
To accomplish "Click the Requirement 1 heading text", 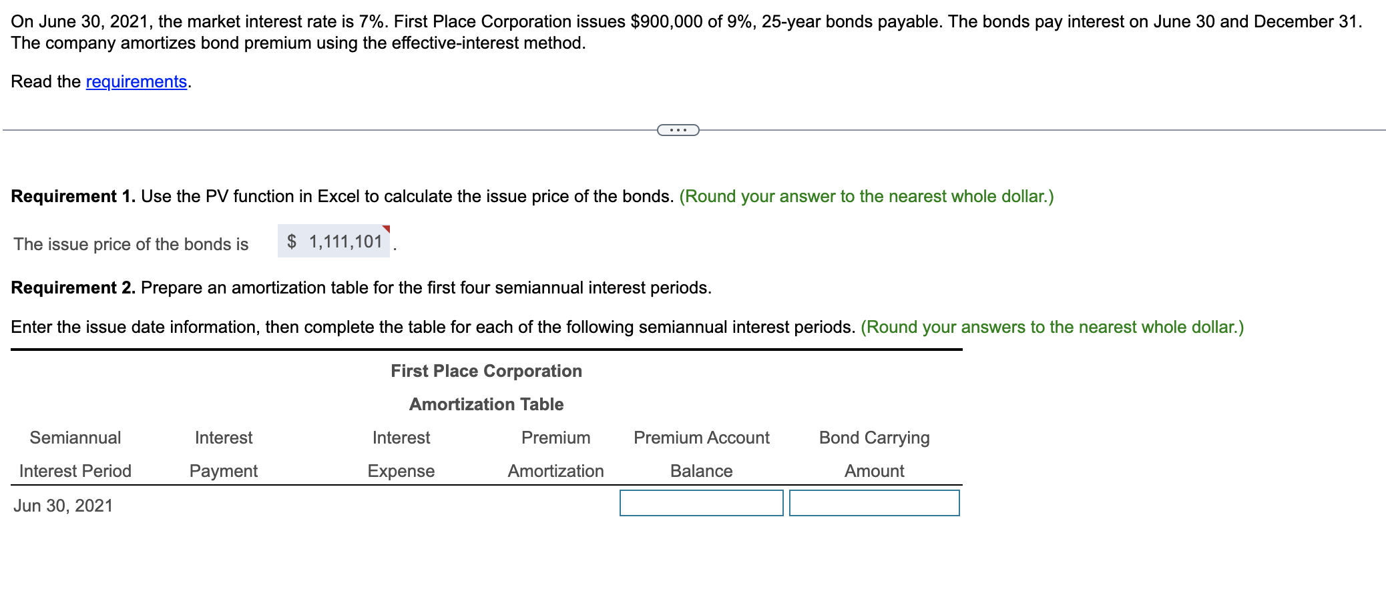I will (74, 196).
